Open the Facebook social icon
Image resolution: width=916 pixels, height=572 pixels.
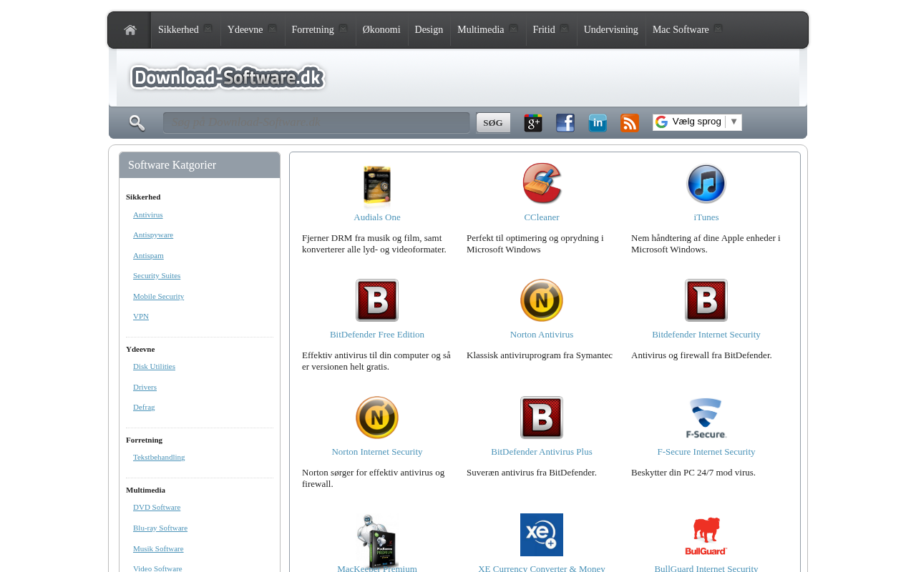(x=565, y=123)
